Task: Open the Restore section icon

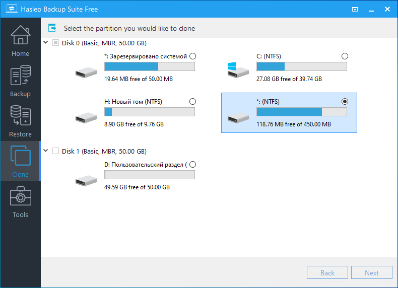Action: point(20,115)
